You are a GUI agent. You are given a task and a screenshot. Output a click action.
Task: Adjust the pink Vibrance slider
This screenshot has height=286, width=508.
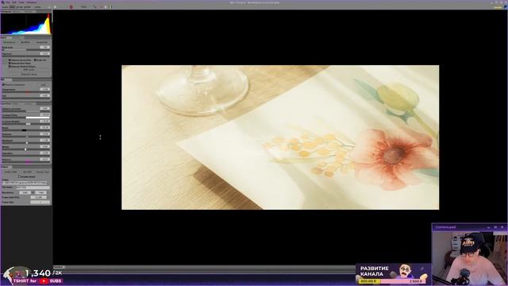point(26,162)
